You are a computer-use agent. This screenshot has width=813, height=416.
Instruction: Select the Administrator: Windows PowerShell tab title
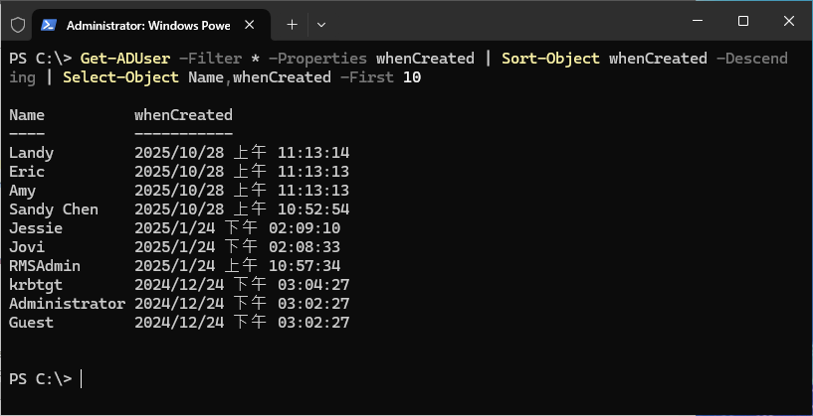point(145,22)
